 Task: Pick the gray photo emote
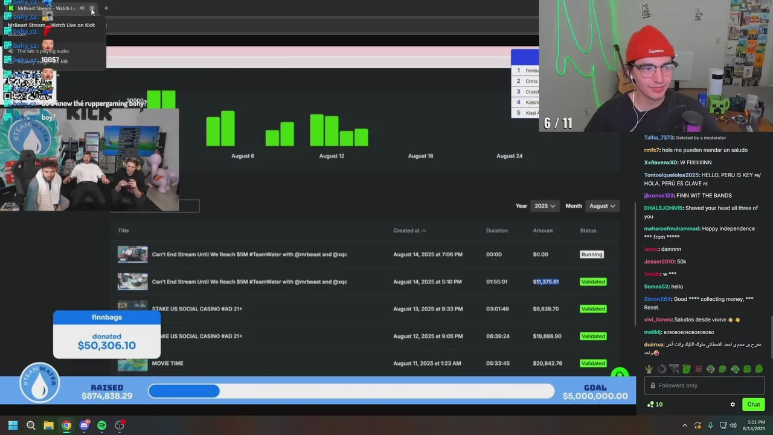tap(674, 369)
